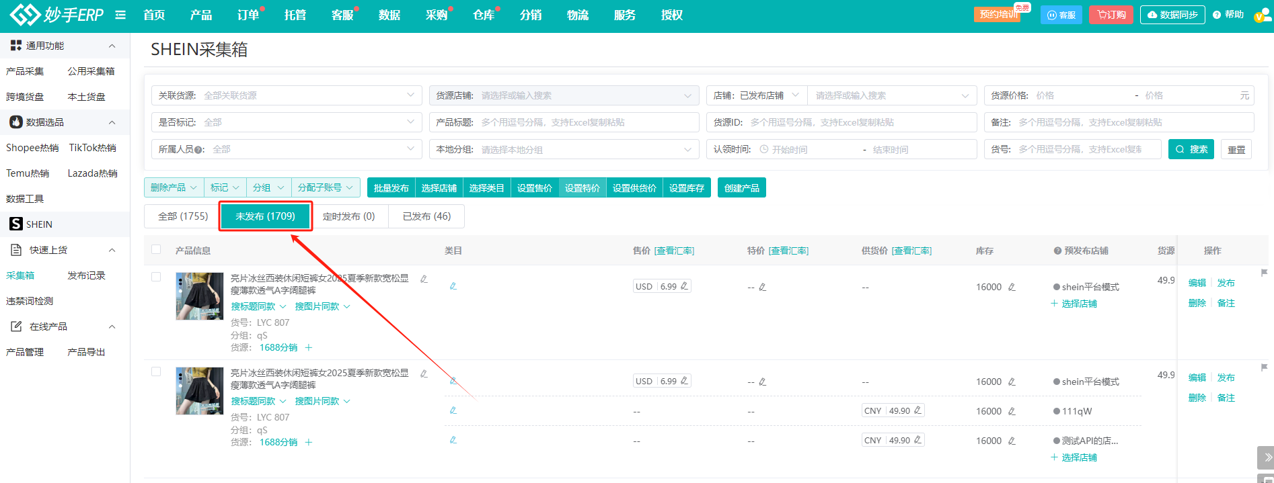Image resolution: width=1274 pixels, height=483 pixels.
Task: Open 发布记录 in sidebar
Action: coord(86,275)
